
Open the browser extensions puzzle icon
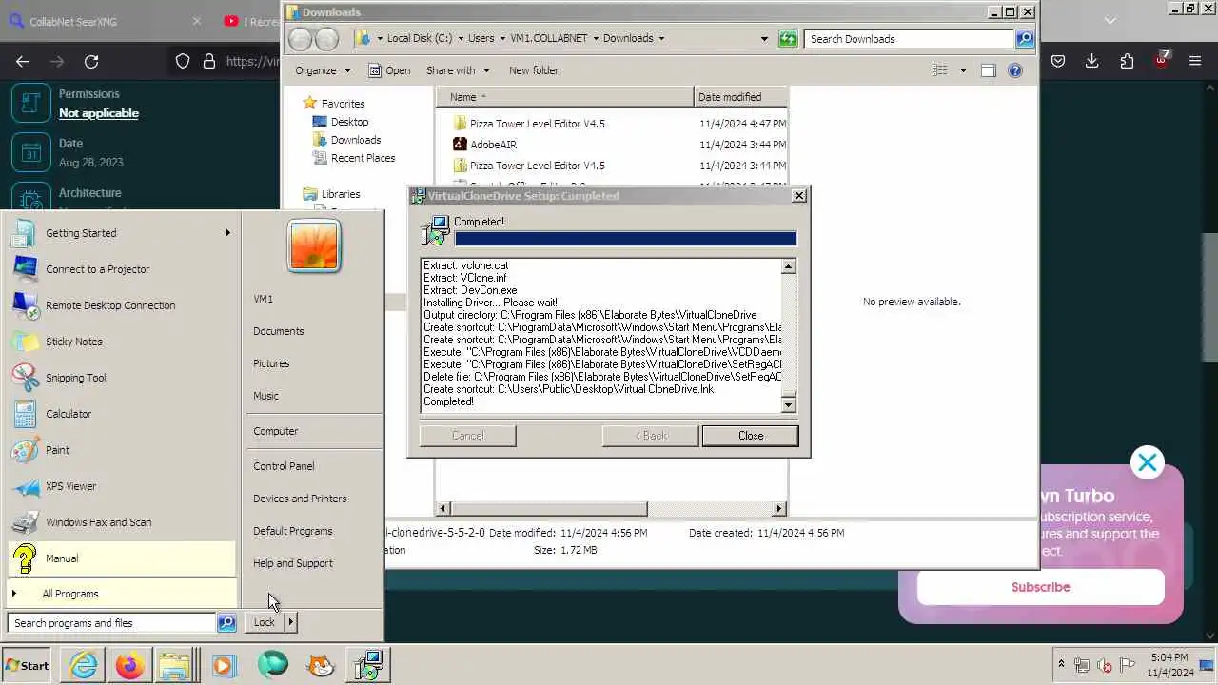pos(1127,61)
